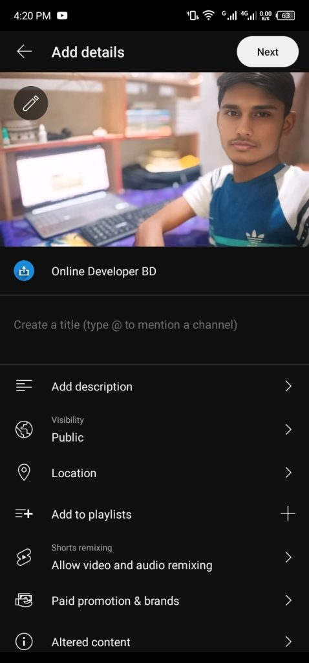Tap the video thumbnail preview

pyautogui.click(x=154, y=159)
